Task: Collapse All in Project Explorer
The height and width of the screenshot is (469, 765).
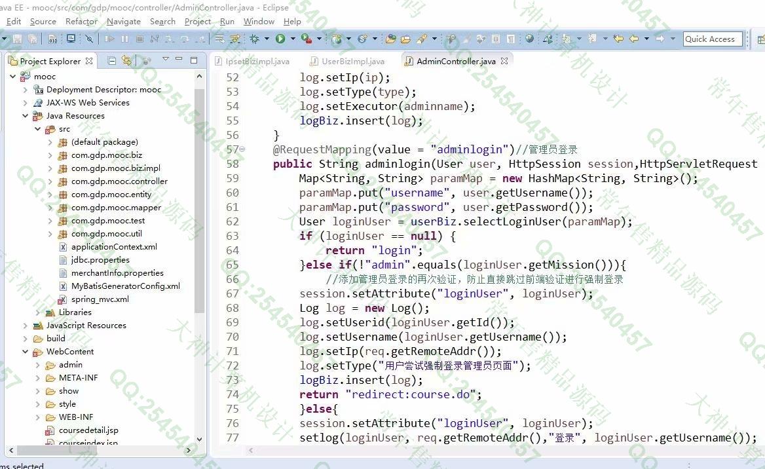Action: tap(112, 61)
